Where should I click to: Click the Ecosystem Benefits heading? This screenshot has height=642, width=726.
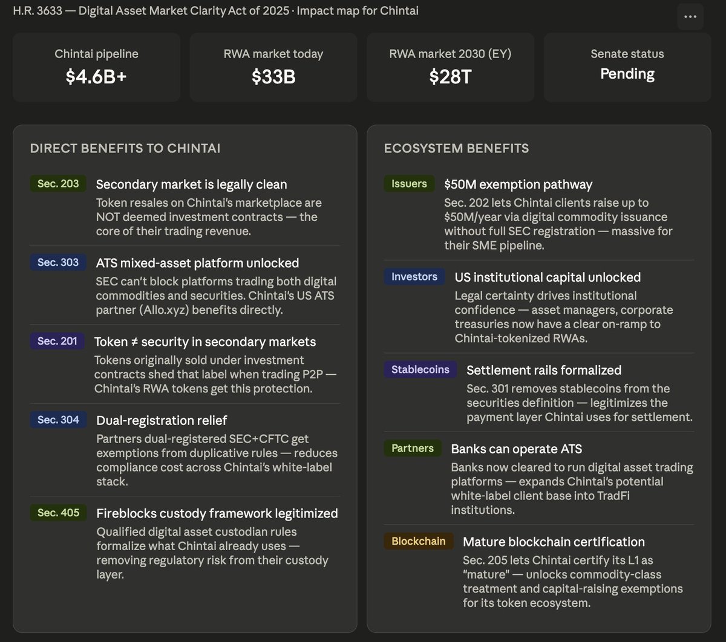pos(457,149)
